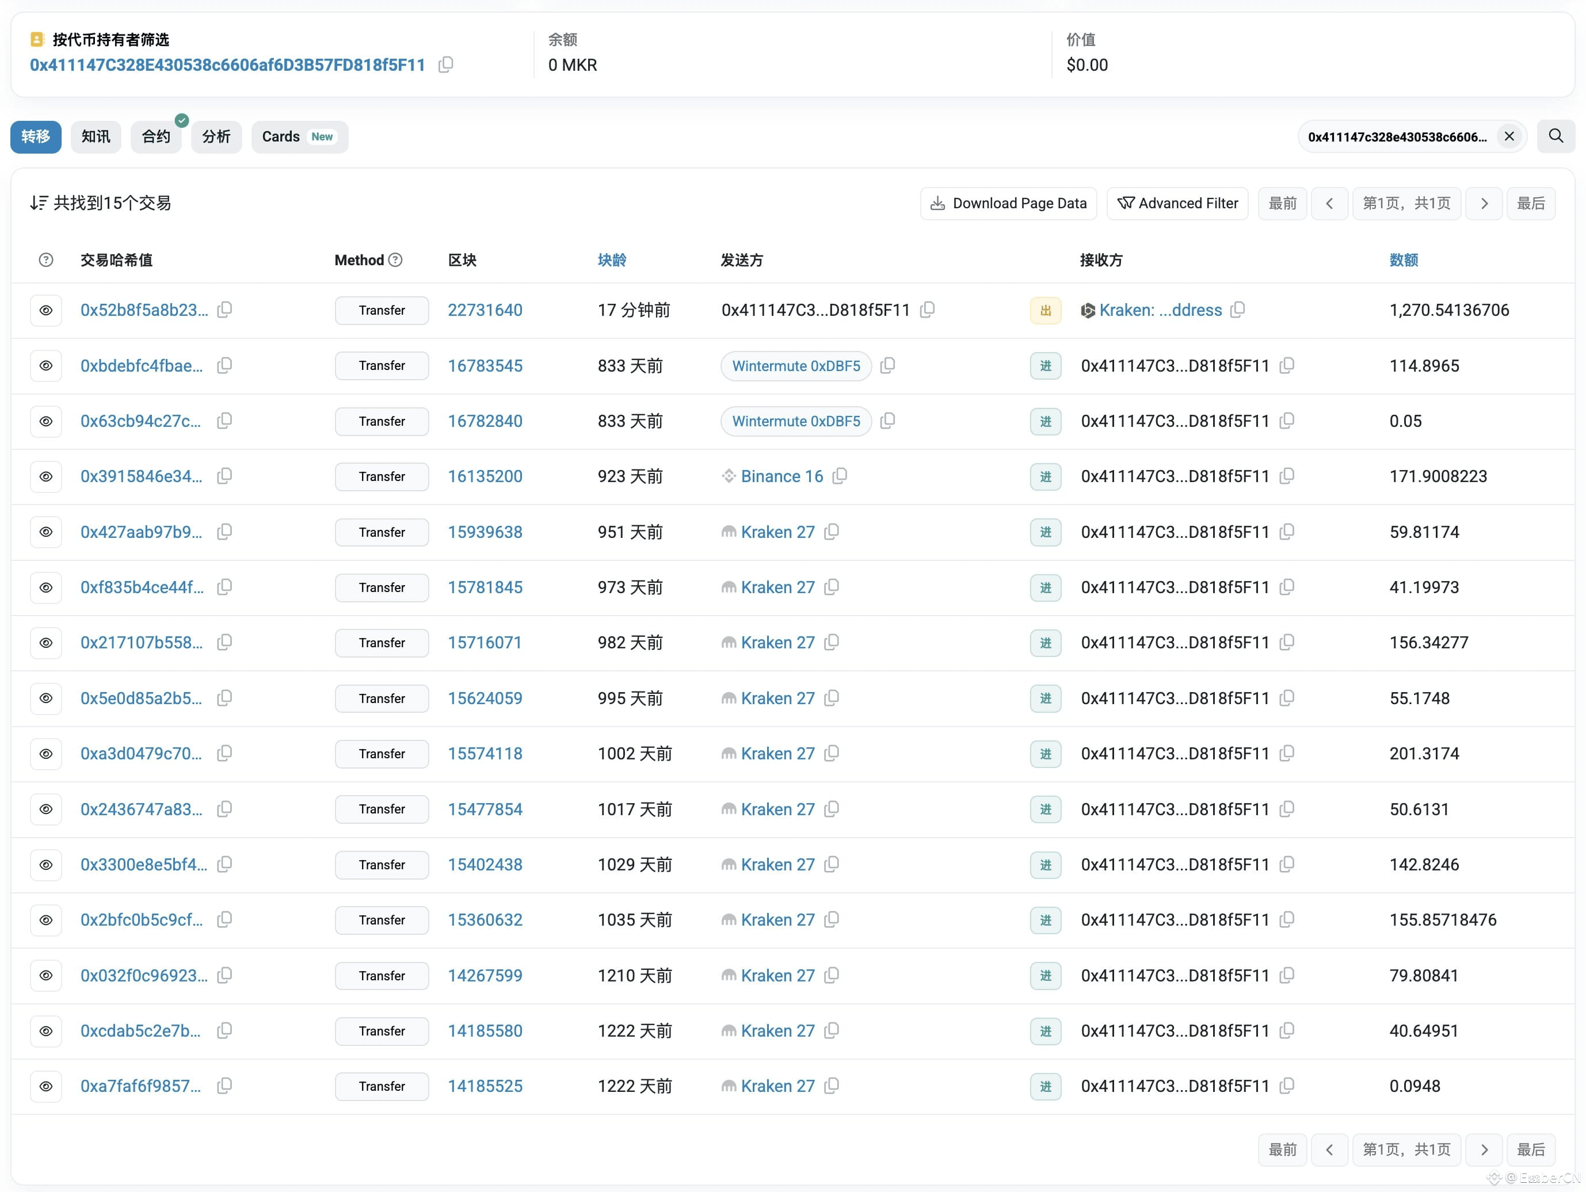The image size is (1586, 1192).
Task: Copy transaction hash 0x52b8f5a8b23
Action: (x=224, y=310)
